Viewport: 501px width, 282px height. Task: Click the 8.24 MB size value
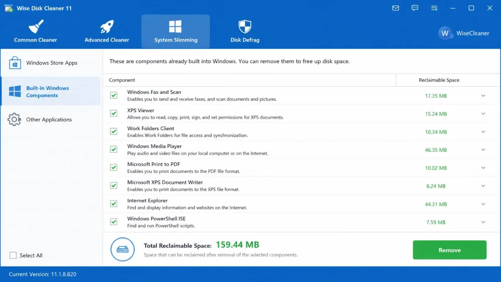pyautogui.click(x=436, y=186)
